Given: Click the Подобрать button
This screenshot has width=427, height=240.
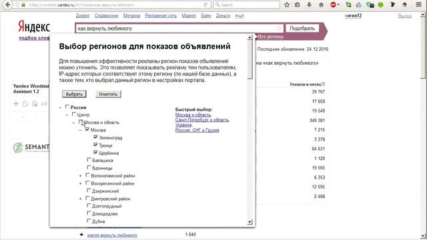Looking at the screenshot, I should point(302,28).
